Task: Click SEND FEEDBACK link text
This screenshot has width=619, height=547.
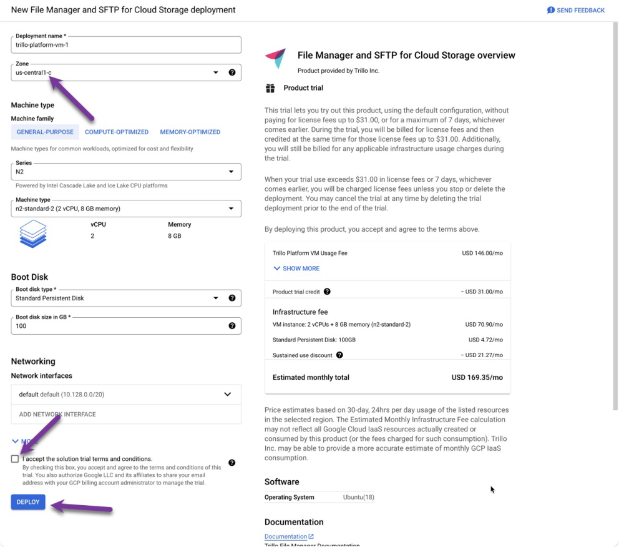Action: (581, 10)
